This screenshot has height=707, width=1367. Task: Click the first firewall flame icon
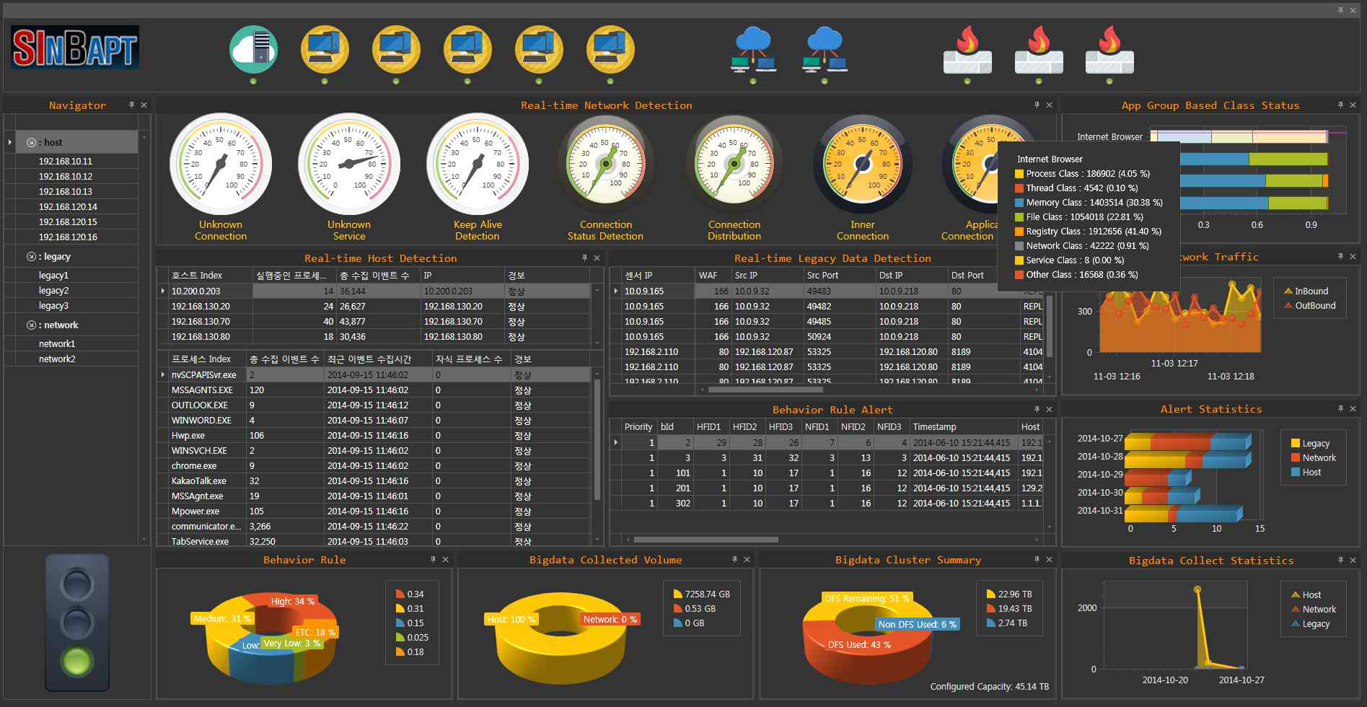tap(967, 49)
